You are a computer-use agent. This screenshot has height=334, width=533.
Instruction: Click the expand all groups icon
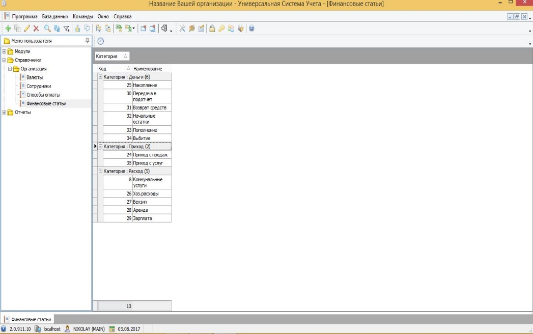(x=99, y=29)
